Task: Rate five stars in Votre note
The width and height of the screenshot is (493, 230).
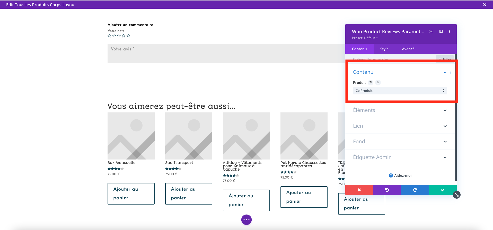Action: pos(128,36)
